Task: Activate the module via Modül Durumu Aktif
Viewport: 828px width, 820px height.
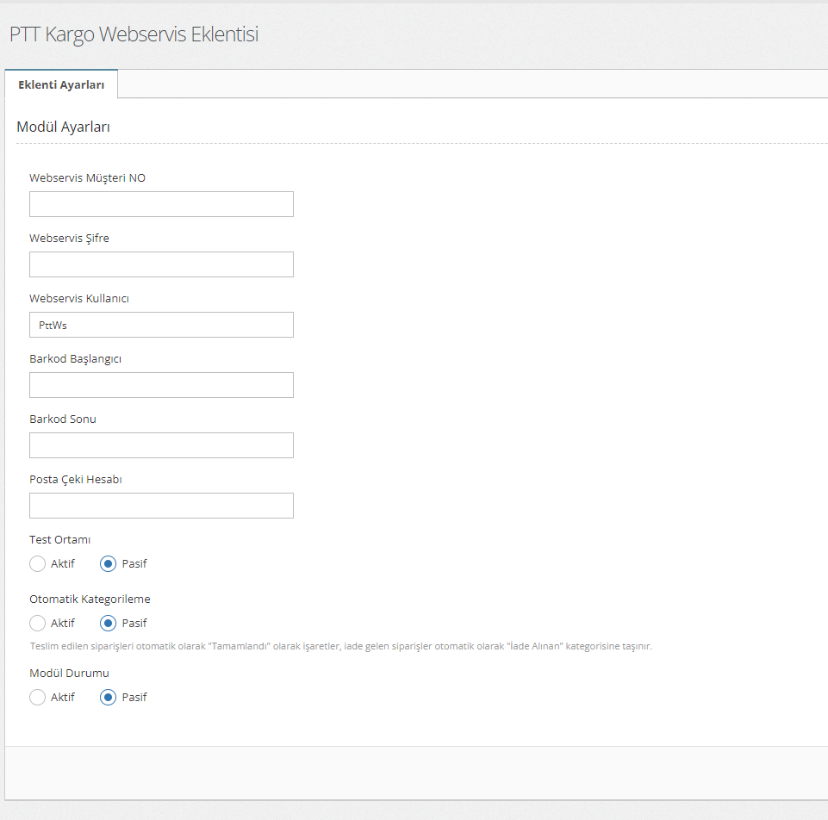Action: (37, 698)
